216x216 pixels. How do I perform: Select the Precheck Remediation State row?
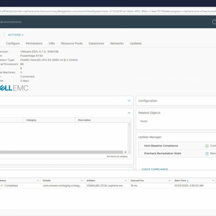177,154
